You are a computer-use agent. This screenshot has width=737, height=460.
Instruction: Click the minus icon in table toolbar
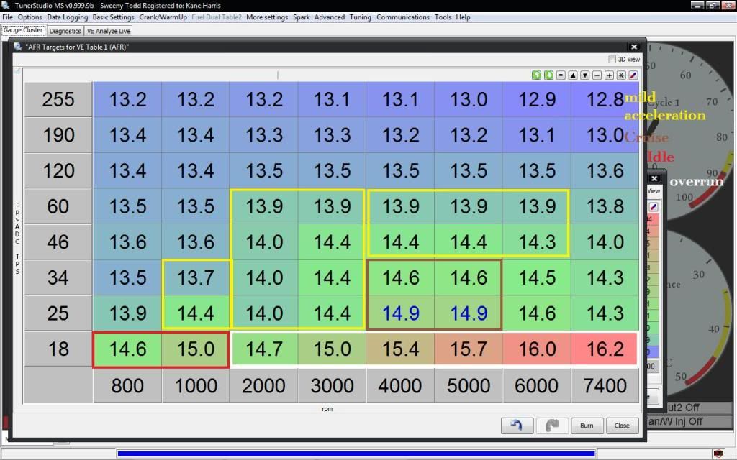tap(597, 75)
